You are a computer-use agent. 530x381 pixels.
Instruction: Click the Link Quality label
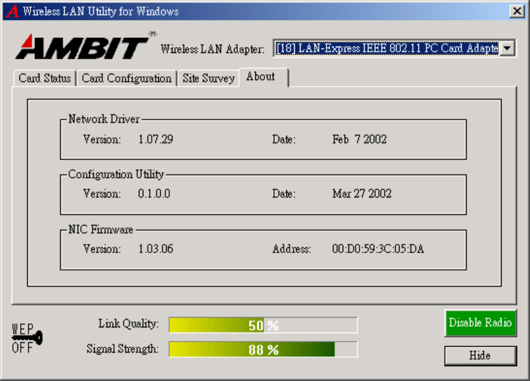pos(129,324)
